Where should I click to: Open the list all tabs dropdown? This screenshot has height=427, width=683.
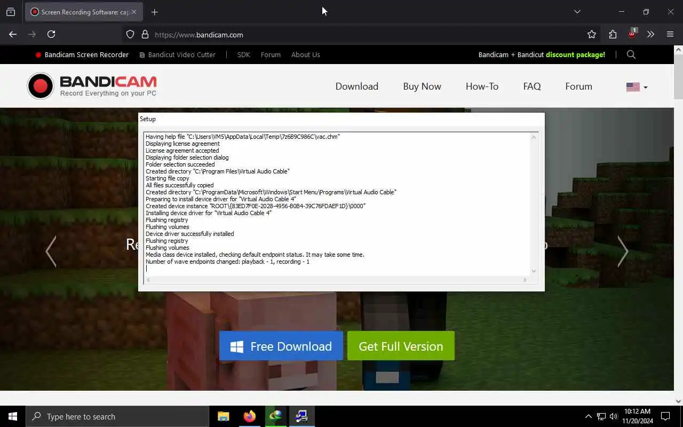tap(577, 12)
